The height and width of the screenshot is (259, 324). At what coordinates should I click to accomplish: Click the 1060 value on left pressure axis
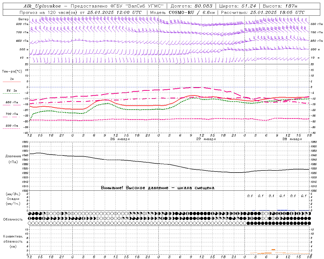(25, 142)
